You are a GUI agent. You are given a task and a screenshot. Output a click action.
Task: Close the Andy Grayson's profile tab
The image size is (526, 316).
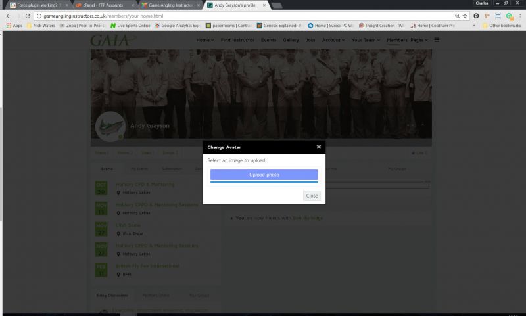tap(264, 5)
